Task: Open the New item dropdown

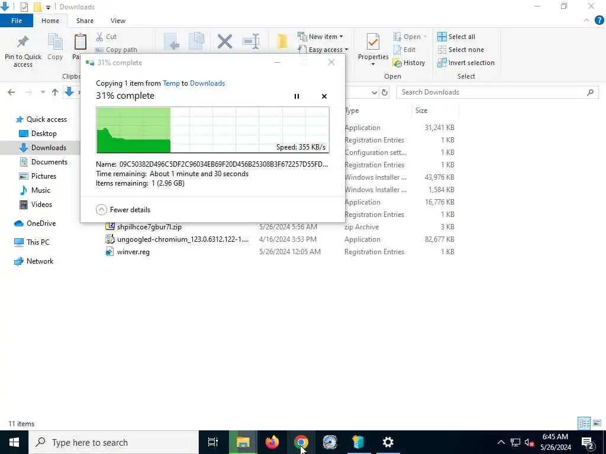Action: tap(320, 37)
